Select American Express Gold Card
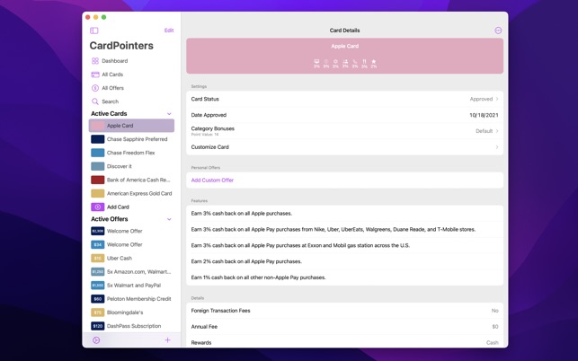This screenshot has width=578, height=361. (131, 193)
